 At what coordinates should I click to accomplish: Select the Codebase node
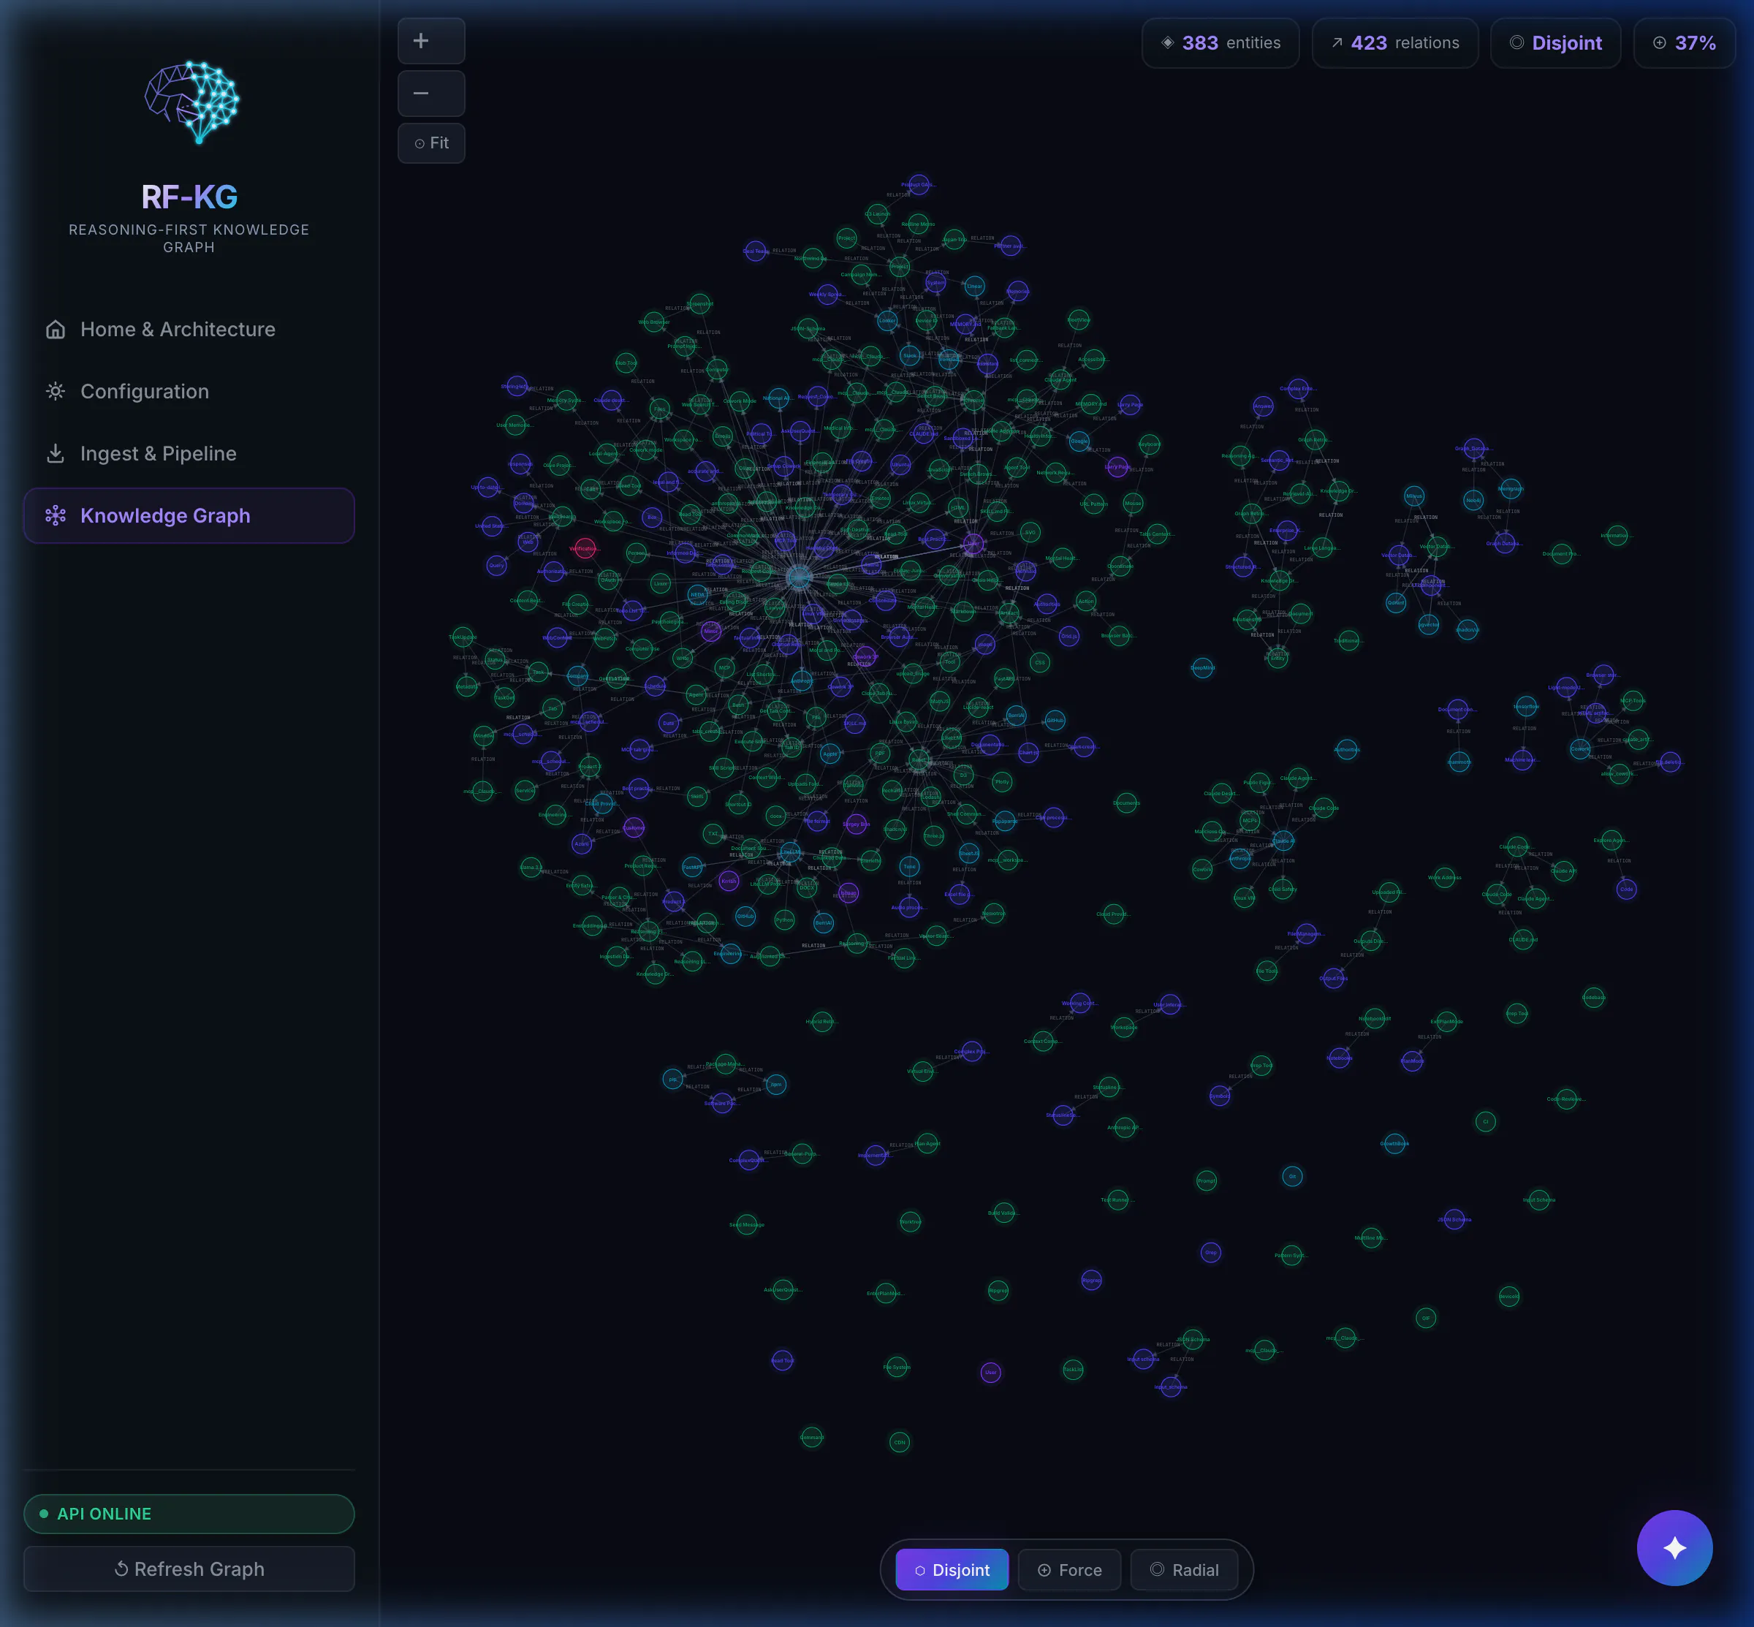[x=1593, y=998]
